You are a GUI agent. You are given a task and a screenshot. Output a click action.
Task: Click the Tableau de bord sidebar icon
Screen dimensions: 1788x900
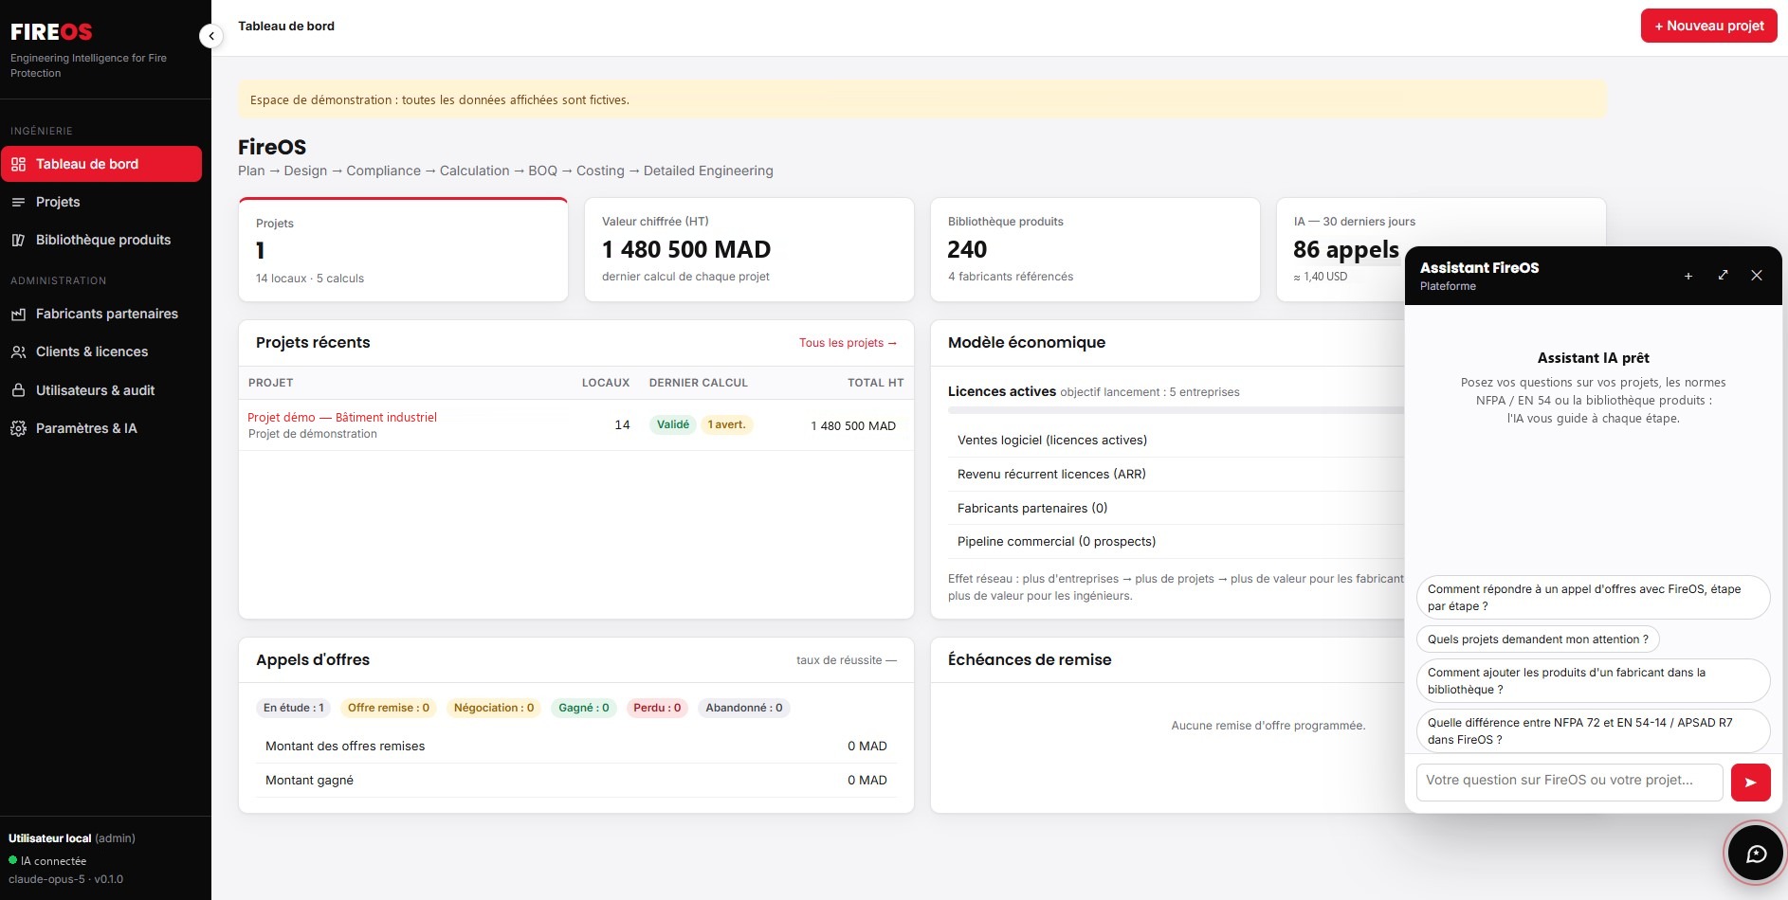click(18, 164)
